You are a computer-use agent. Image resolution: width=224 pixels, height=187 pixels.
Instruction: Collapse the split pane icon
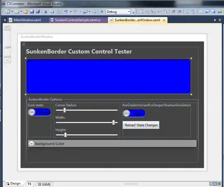tap(219, 184)
